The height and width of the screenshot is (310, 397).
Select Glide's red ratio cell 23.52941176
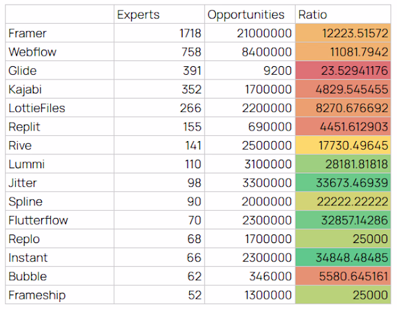tap(344, 70)
